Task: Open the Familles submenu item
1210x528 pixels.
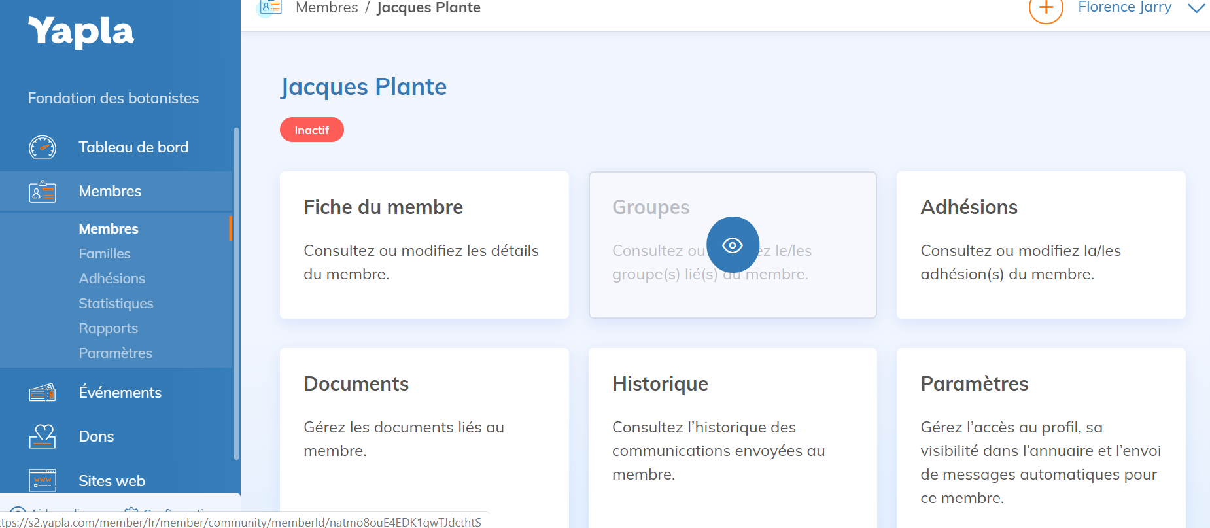Action: [x=105, y=254]
